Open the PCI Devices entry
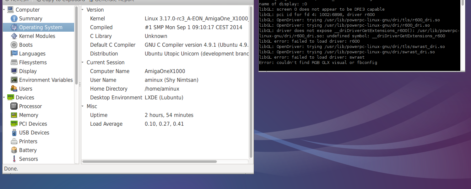Screen dimensions: 471x189 33,124
